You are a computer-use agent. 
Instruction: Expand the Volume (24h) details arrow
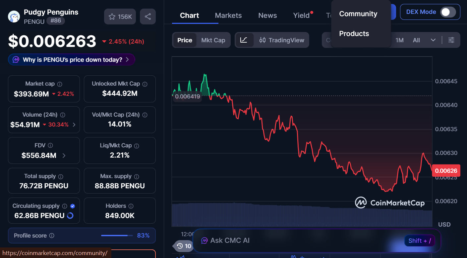(x=74, y=125)
